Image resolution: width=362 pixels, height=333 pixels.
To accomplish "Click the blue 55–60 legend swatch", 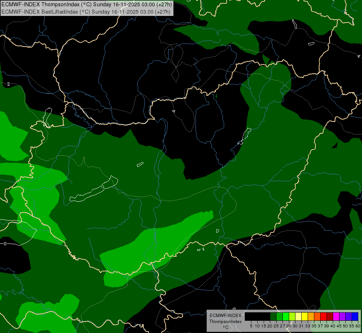I will (355, 316).
